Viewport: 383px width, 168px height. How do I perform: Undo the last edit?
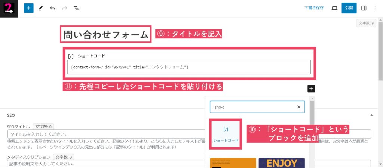[53, 8]
